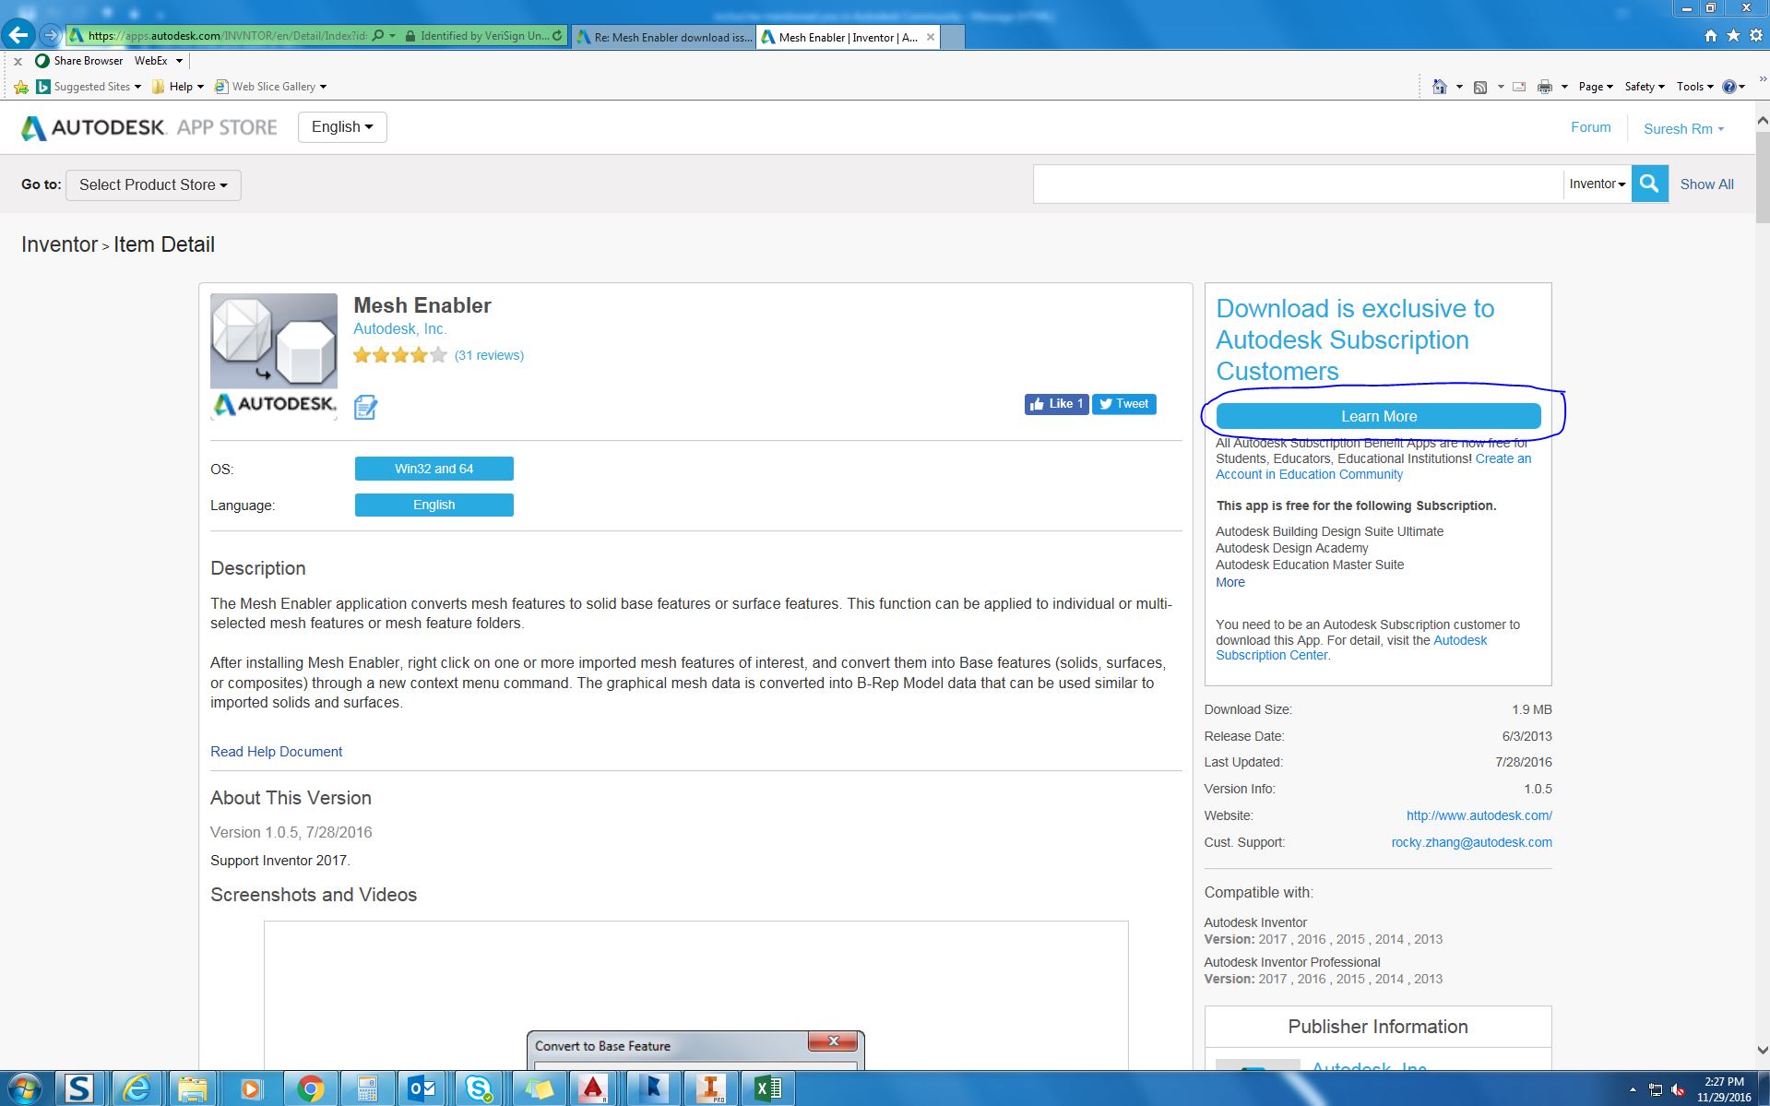Open Autodesk Inventor from the taskbar
1770x1106 pixels.
click(x=710, y=1088)
